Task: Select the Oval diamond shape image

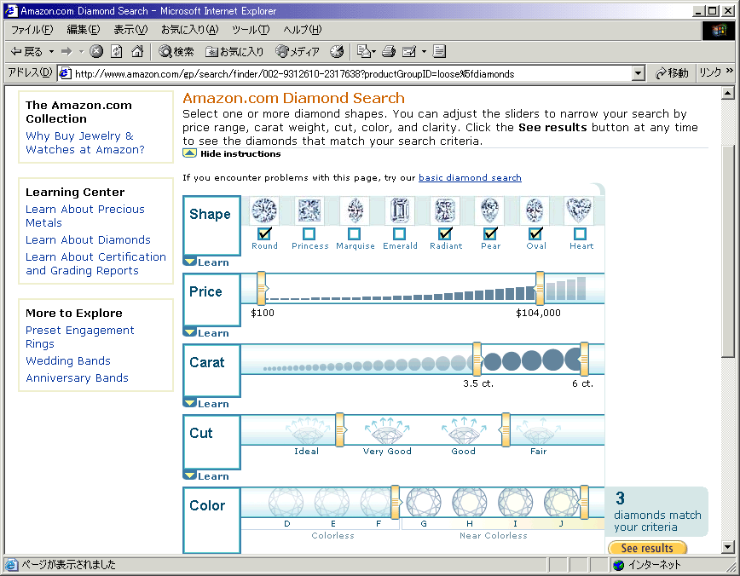Action: tap(535, 210)
